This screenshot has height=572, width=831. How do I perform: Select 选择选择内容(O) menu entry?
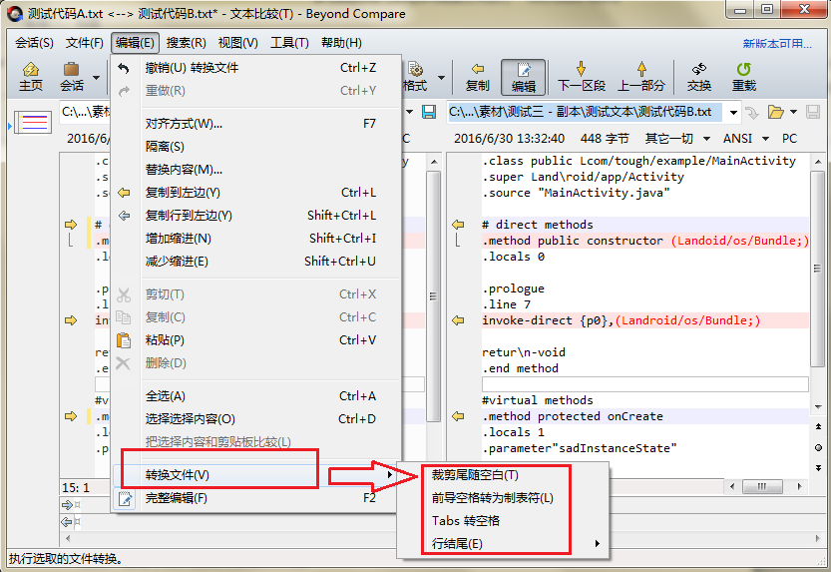(256, 419)
